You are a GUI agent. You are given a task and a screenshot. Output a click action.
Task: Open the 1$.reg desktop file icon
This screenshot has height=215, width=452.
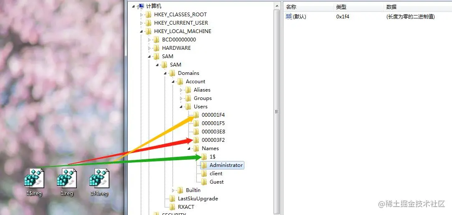pyautogui.click(x=34, y=178)
